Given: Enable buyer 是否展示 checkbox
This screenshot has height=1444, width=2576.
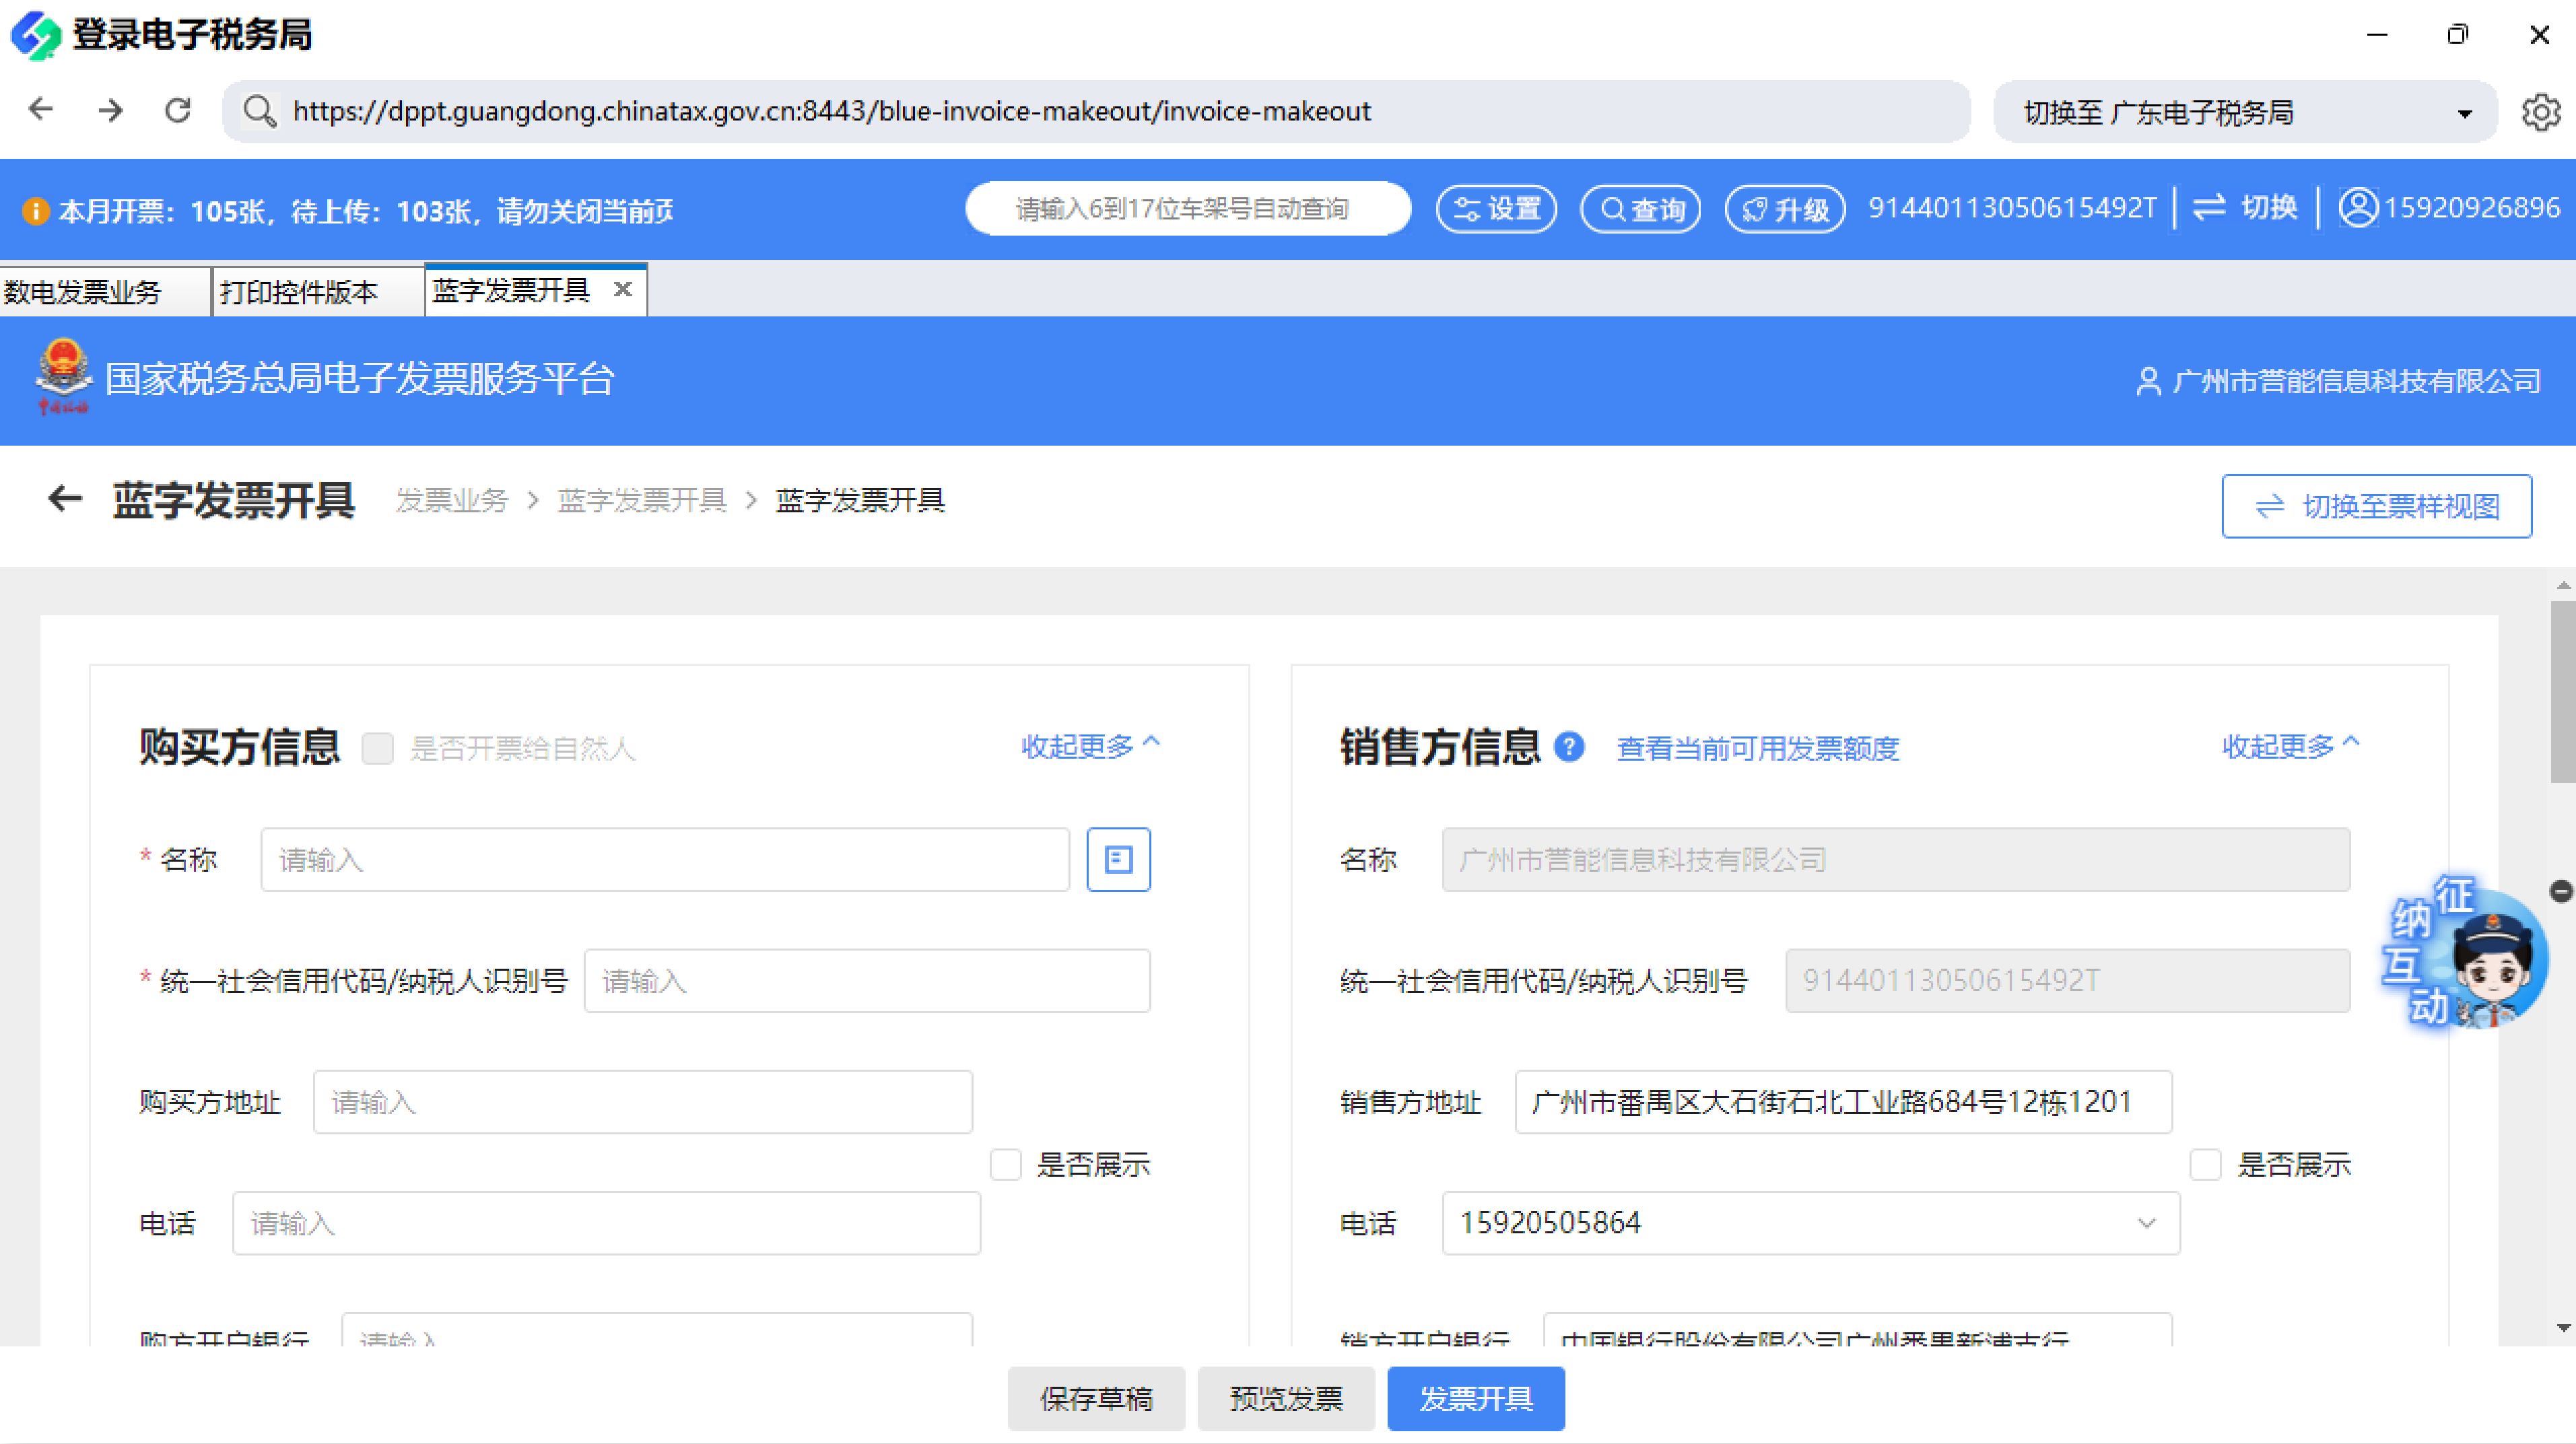Looking at the screenshot, I should click(1005, 1164).
